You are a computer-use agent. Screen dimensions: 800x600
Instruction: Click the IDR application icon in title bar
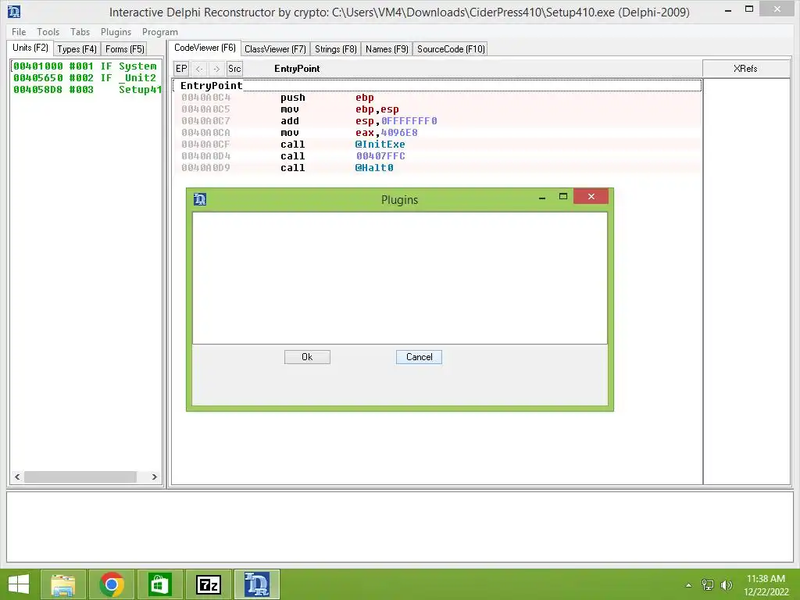(x=14, y=11)
